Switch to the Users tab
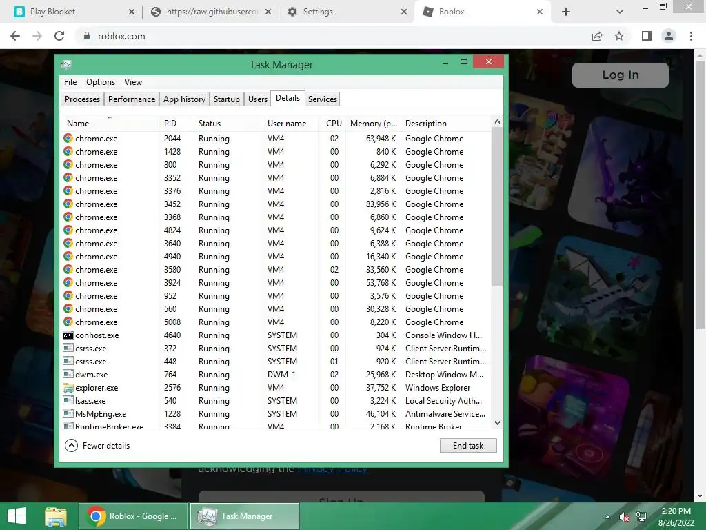Screen dimensions: 706x530 [258, 99]
